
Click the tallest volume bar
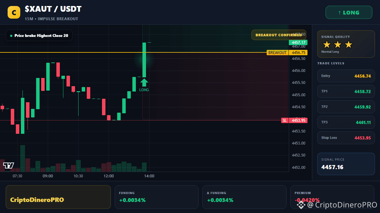click(x=22, y=158)
